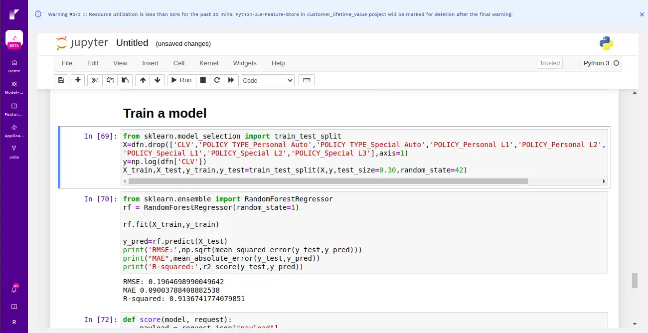Save notebook with the floppy disk icon

click(x=61, y=80)
